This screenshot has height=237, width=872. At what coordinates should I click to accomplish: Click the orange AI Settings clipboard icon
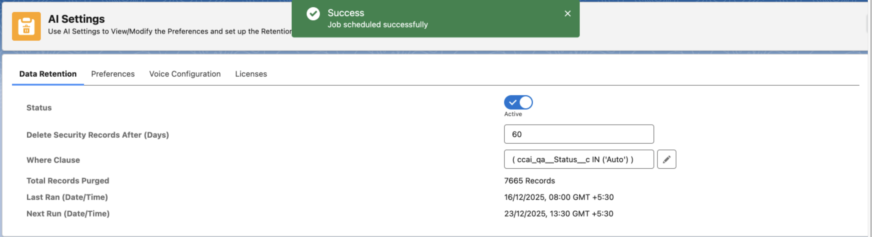26,26
